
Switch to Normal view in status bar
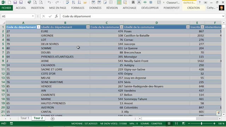[x=169, y=123]
